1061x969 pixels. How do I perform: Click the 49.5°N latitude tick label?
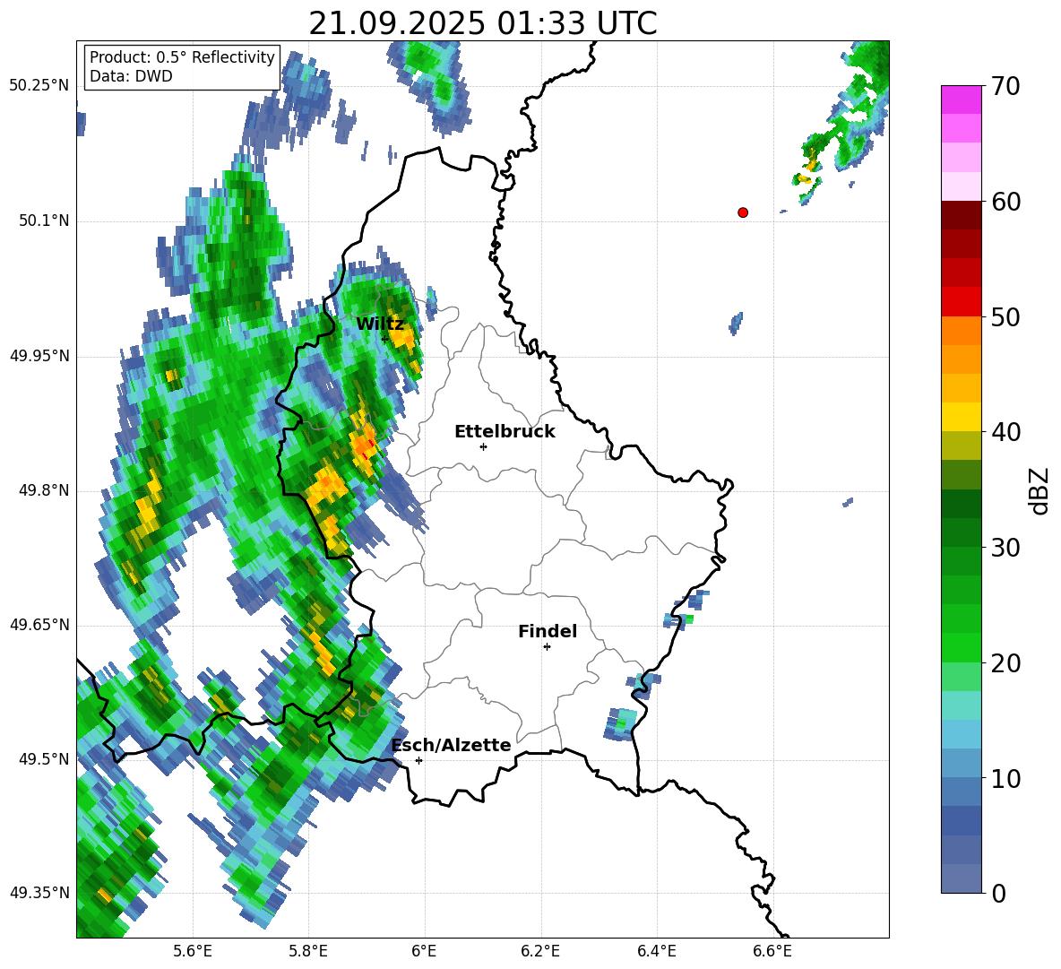(x=45, y=759)
